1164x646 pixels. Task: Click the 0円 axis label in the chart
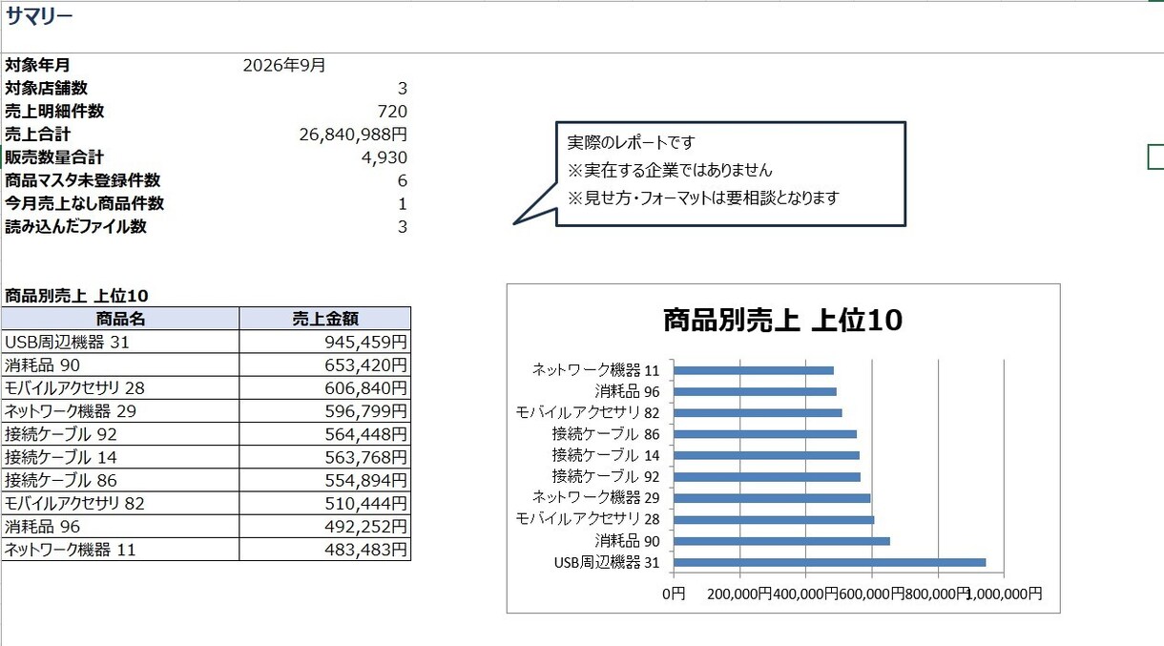(x=674, y=594)
